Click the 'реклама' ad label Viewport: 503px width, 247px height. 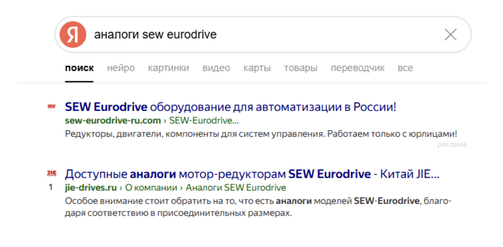(x=452, y=145)
